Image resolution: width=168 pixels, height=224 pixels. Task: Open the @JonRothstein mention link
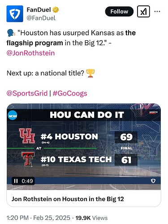coord(30,53)
